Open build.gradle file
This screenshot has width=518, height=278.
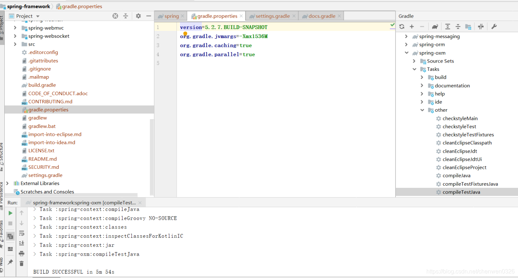click(42, 85)
